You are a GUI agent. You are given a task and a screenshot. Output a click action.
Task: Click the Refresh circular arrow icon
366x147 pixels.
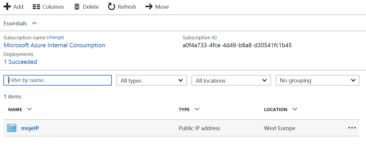pyautogui.click(x=111, y=7)
